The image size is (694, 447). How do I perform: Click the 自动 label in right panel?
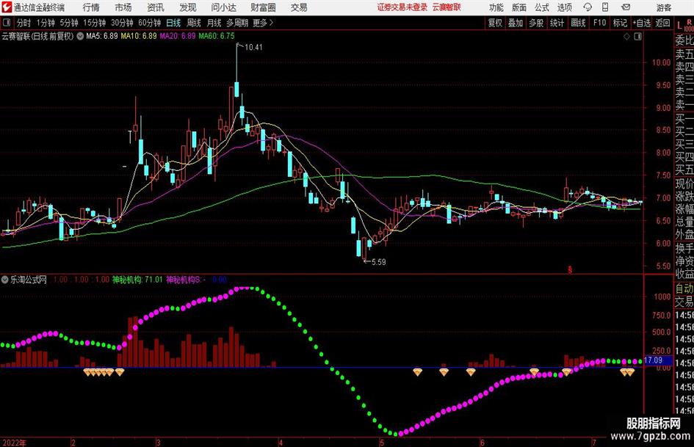pos(684,288)
